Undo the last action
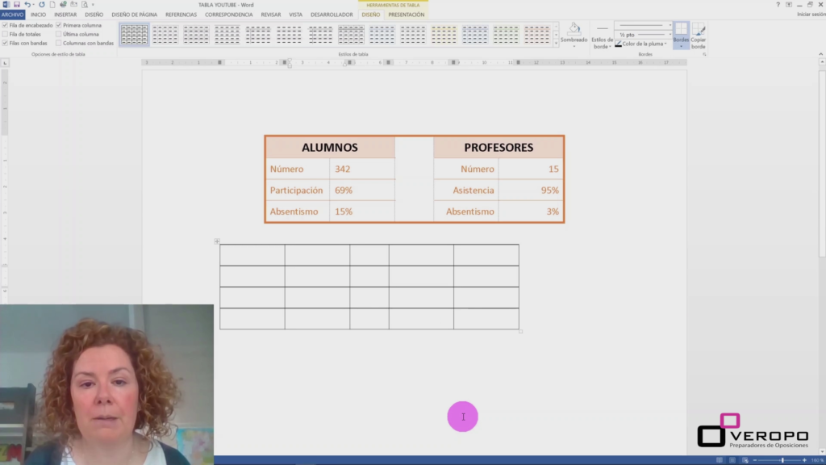 click(x=27, y=4)
